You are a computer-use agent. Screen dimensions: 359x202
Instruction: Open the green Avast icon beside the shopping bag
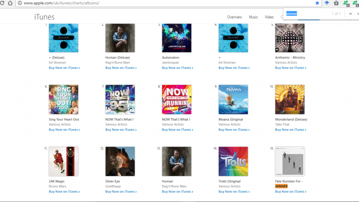[x=346, y=3]
